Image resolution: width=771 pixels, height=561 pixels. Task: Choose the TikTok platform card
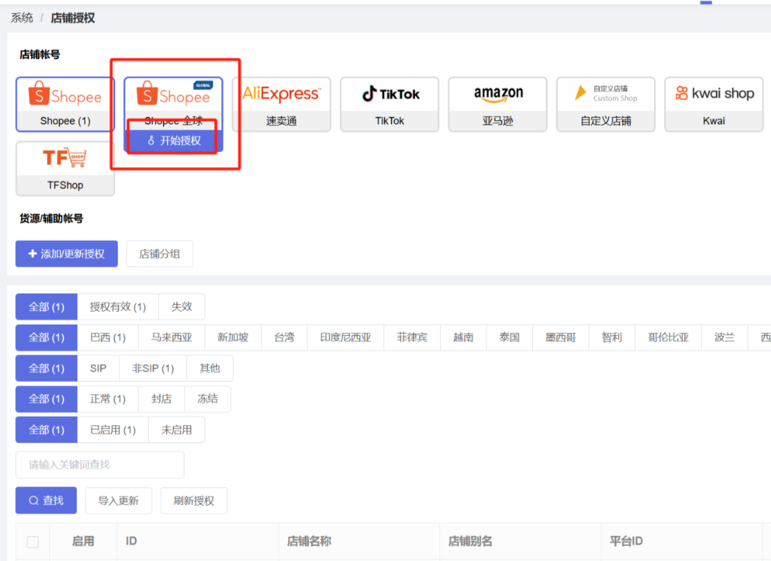390,104
